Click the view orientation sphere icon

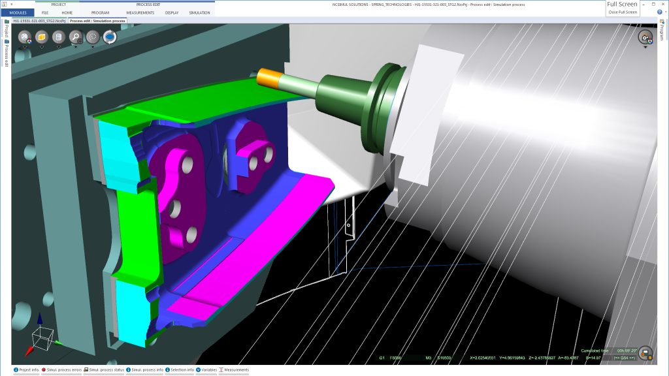[24, 37]
